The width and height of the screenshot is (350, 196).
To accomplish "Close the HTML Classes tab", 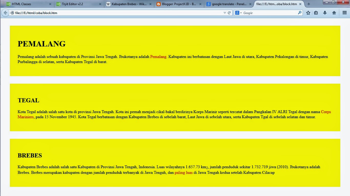I will point(50,4).
